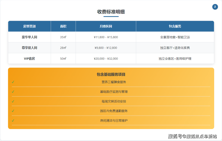Image resolution: width=222 pixels, height=141 pixels.
Task: Choose the VIP套房 row label
Action: tap(29, 59)
